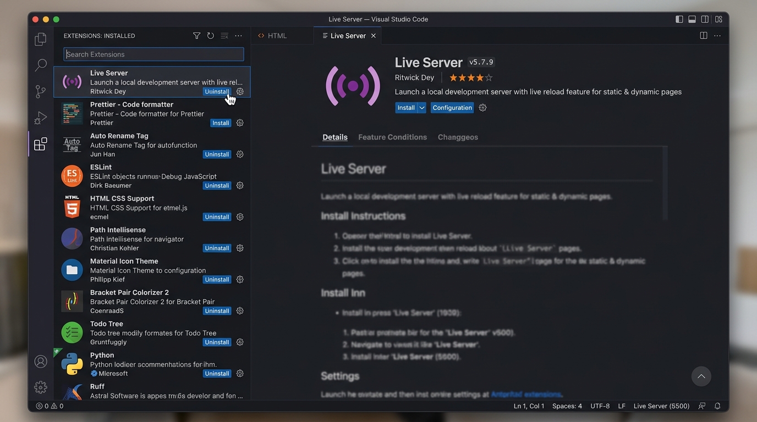The width and height of the screenshot is (757, 422).
Task: Open the manage gear for Material Icon Theme
Action: [240, 280]
